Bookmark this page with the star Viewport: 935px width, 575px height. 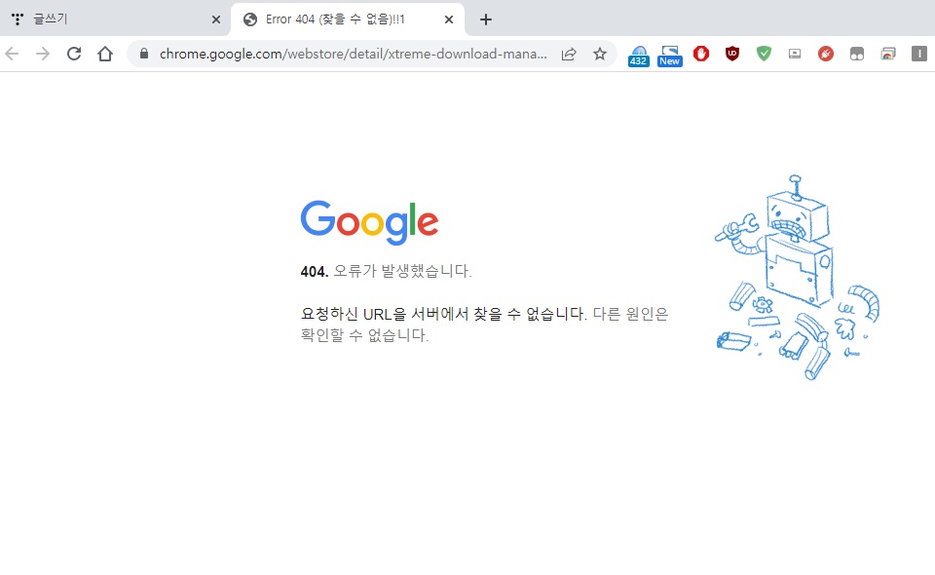click(600, 55)
